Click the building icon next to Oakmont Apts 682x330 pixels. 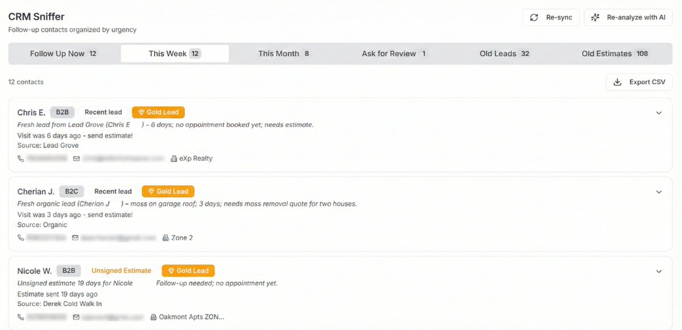pyautogui.click(x=153, y=317)
